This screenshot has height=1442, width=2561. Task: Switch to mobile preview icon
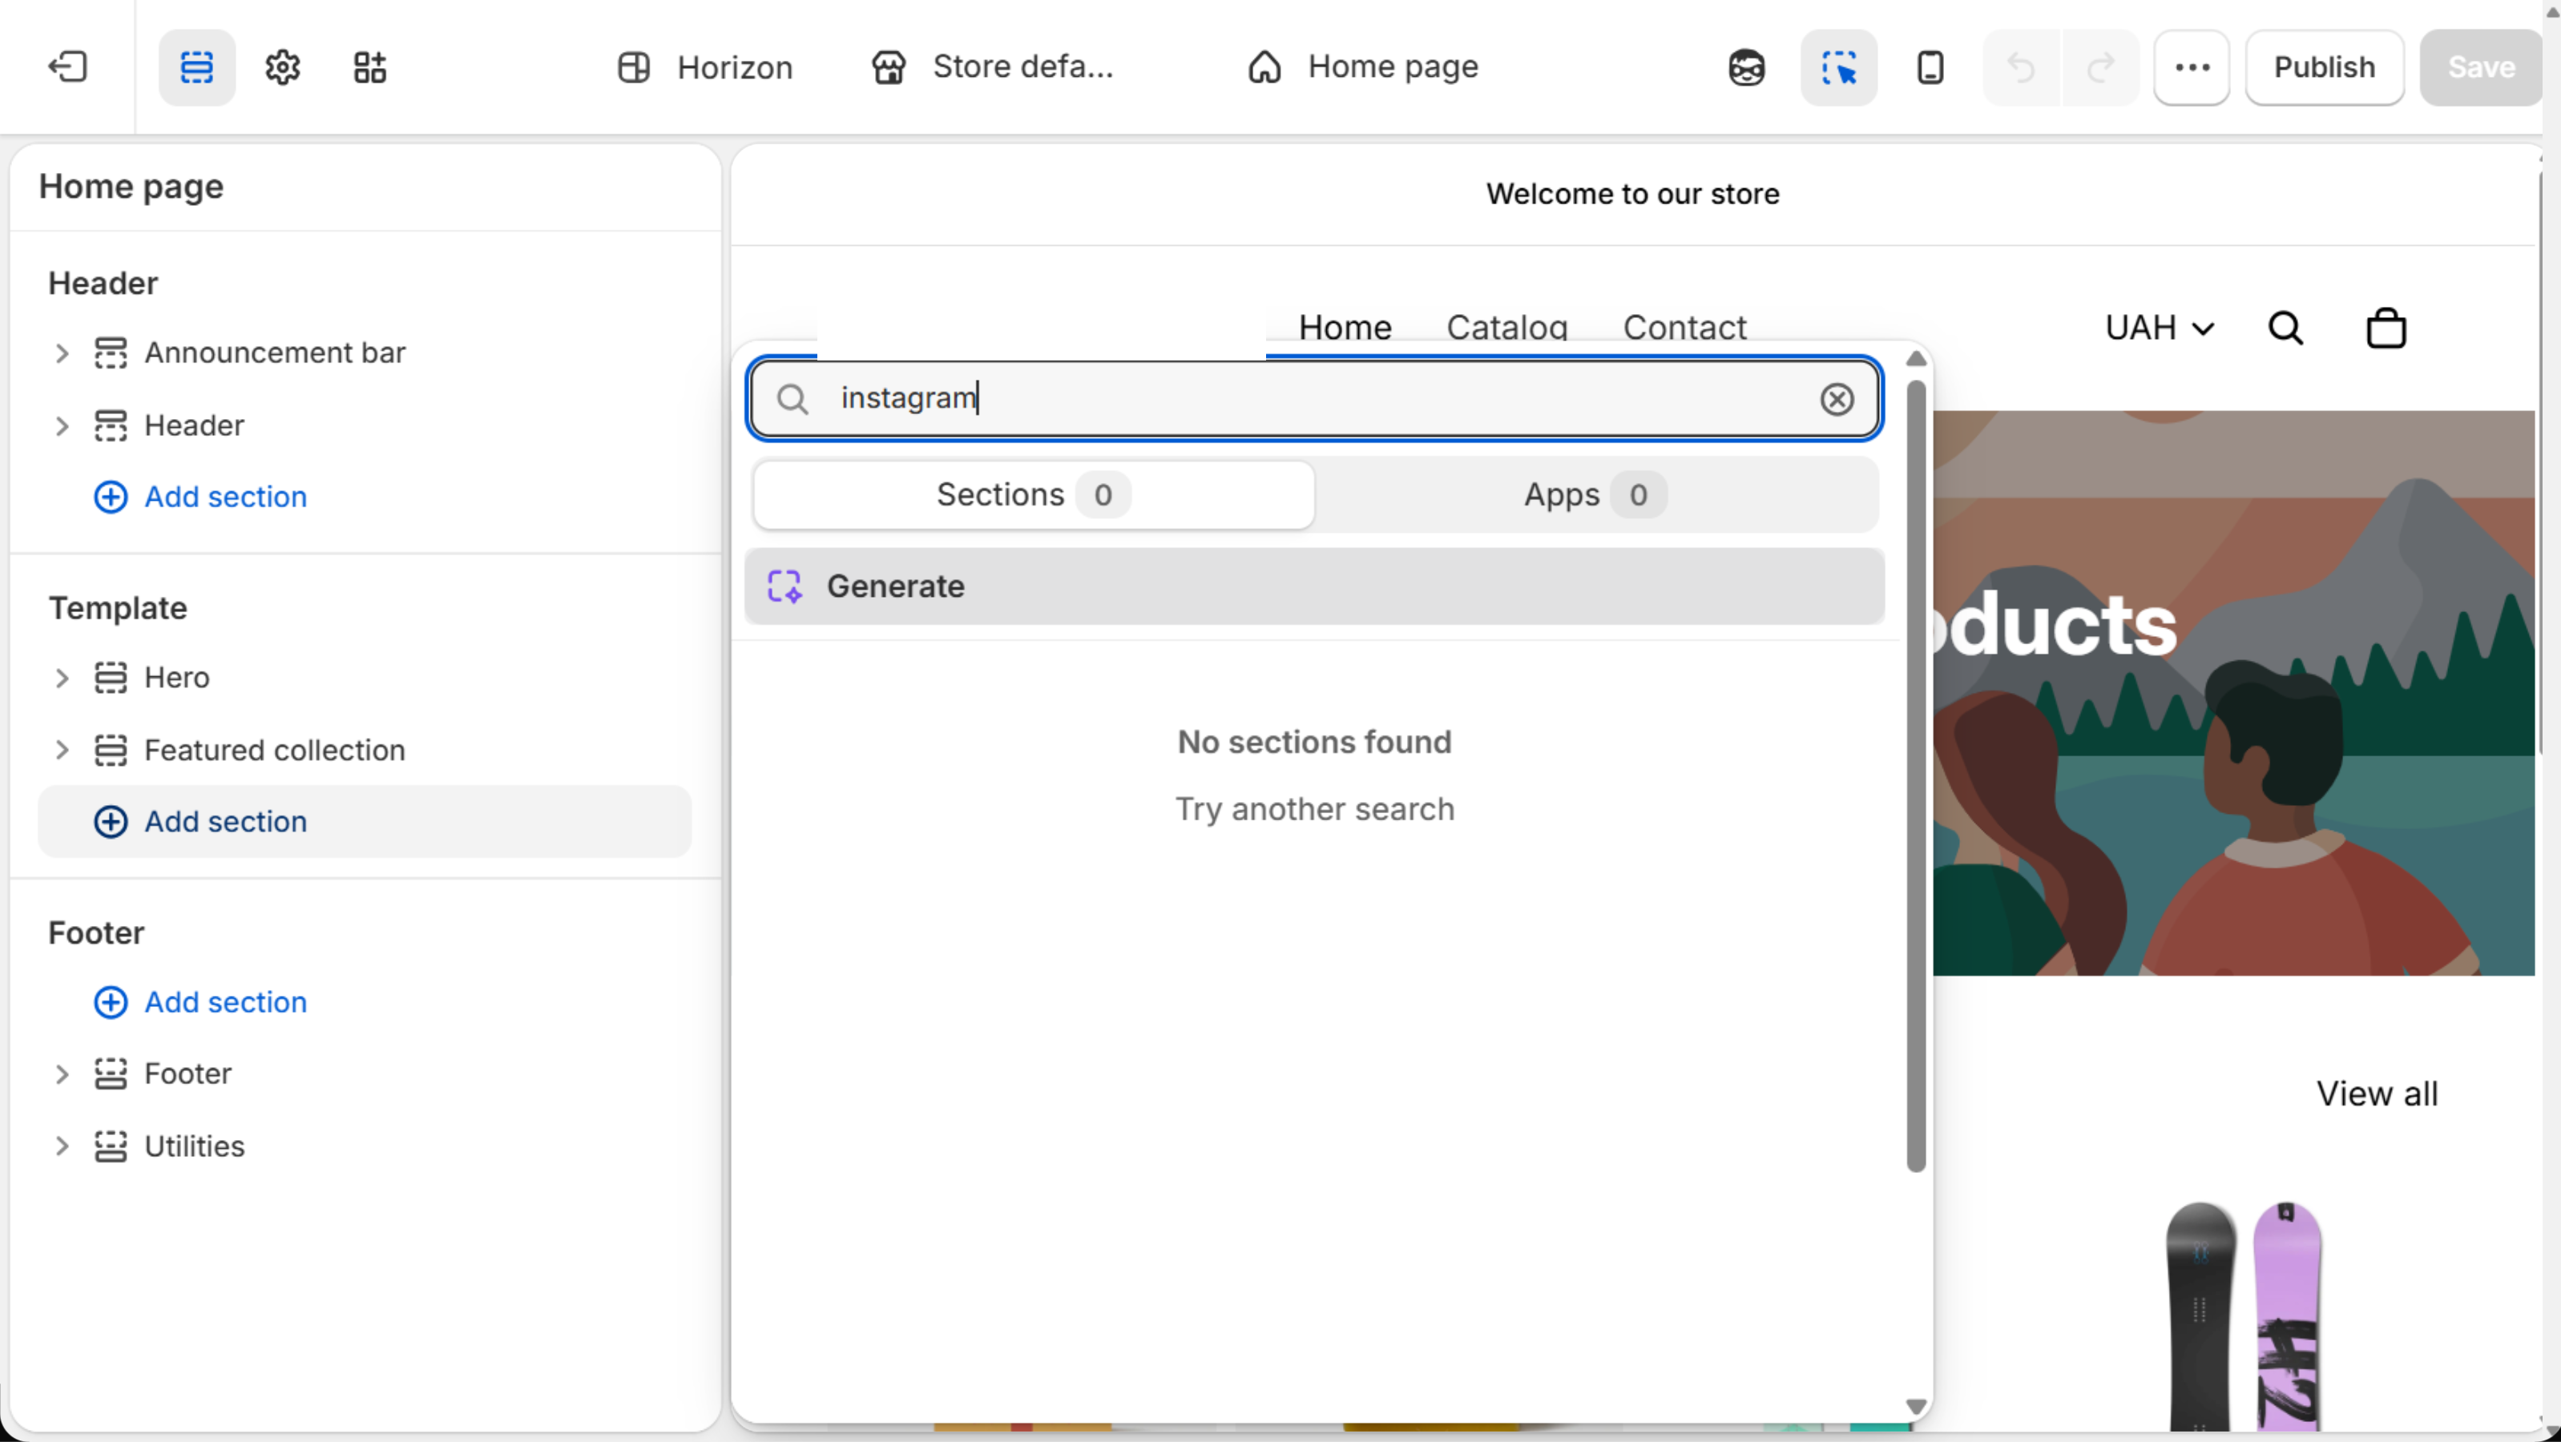[x=1930, y=66]
